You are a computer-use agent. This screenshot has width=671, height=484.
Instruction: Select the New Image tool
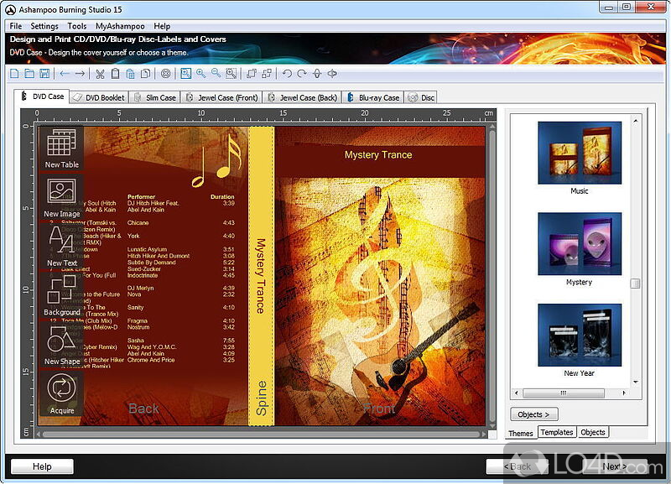tap(61, 195)
